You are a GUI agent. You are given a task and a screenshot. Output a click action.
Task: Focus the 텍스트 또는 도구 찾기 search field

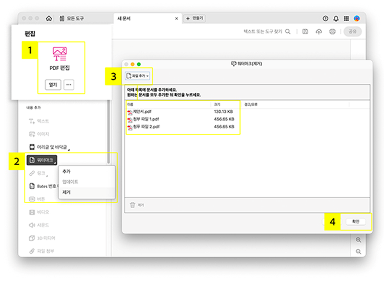(263, 32)
